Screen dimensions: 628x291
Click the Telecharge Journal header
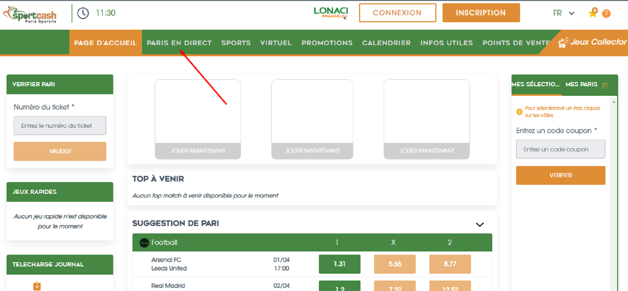[60, 265]
